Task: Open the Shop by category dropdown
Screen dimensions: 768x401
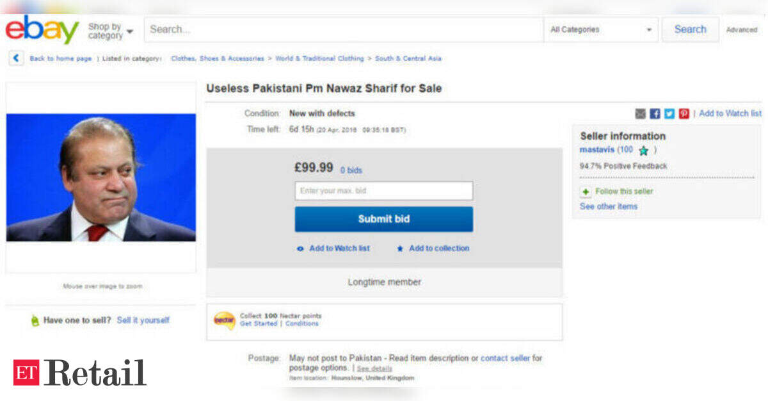Action: pyautogui.click(x=110, y=31)
